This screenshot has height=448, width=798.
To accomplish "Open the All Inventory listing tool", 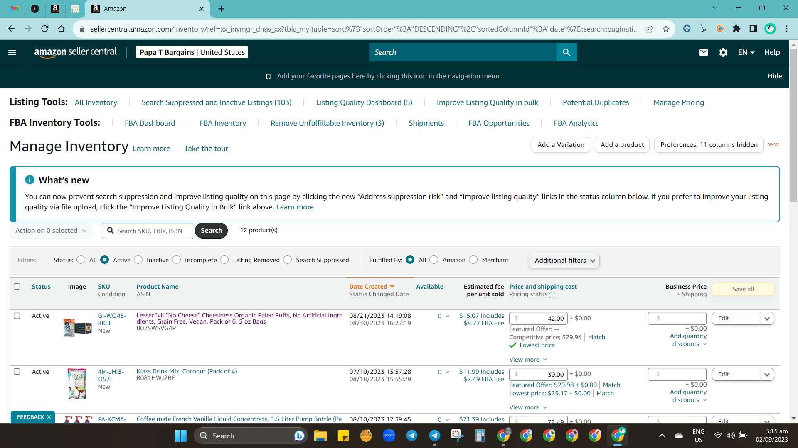I will 96,102.
